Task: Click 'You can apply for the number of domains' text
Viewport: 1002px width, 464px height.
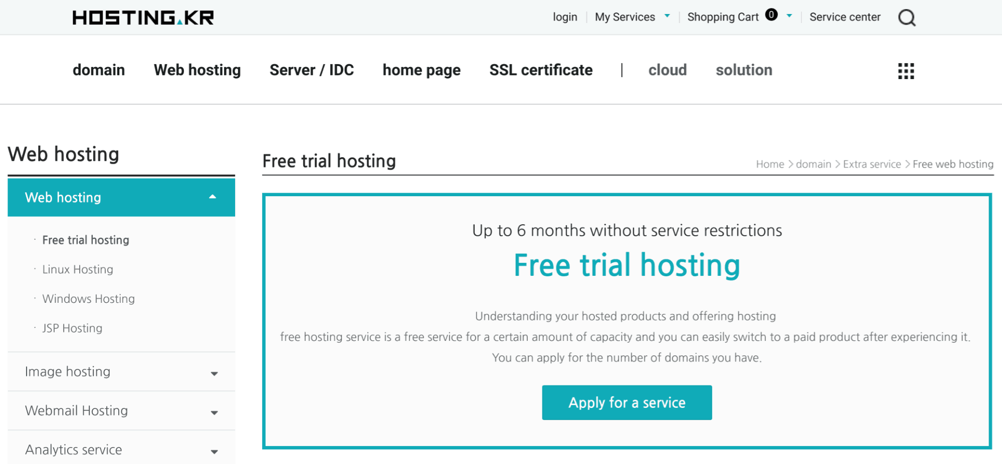Action: coord(627,358)
